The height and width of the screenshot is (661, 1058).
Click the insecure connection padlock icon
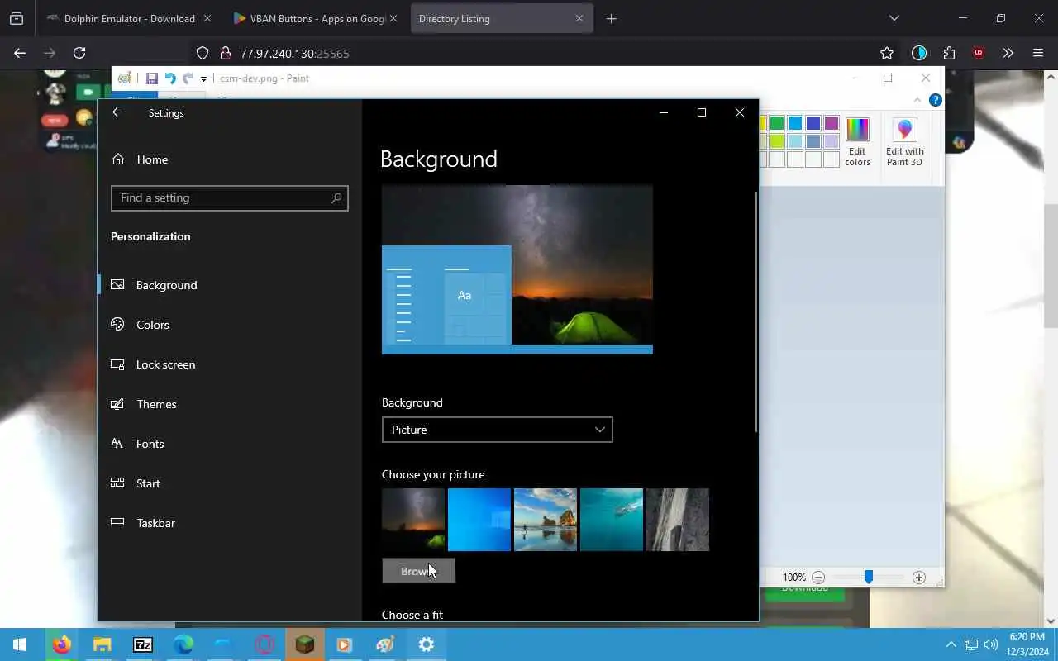(225, 53)
